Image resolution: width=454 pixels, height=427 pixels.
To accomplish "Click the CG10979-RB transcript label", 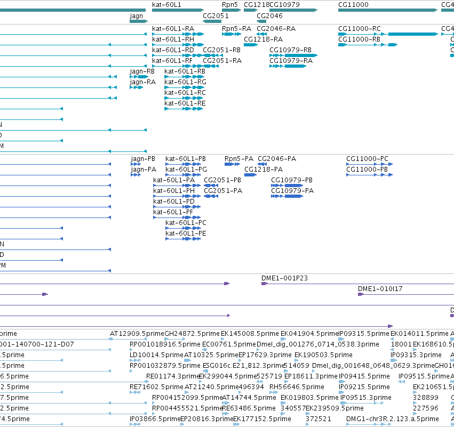I will click(291, 50).
